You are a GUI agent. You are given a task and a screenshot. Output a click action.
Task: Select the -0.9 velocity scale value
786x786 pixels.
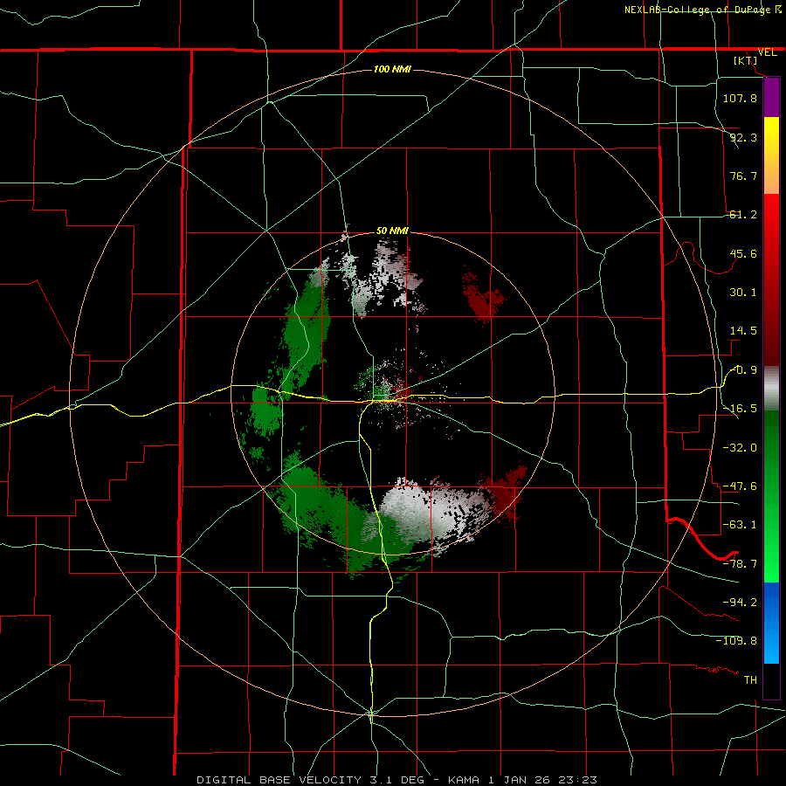point(743,370)
